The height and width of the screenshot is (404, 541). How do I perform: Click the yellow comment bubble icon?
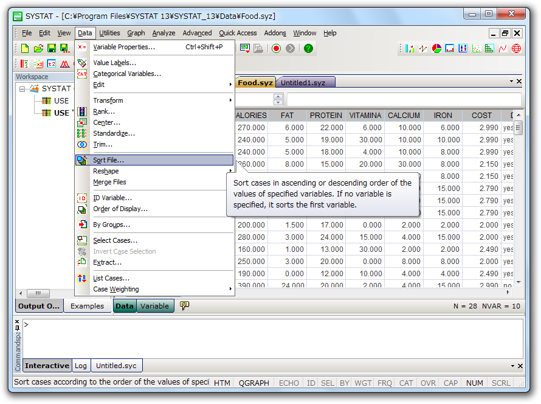coord(185,305)
